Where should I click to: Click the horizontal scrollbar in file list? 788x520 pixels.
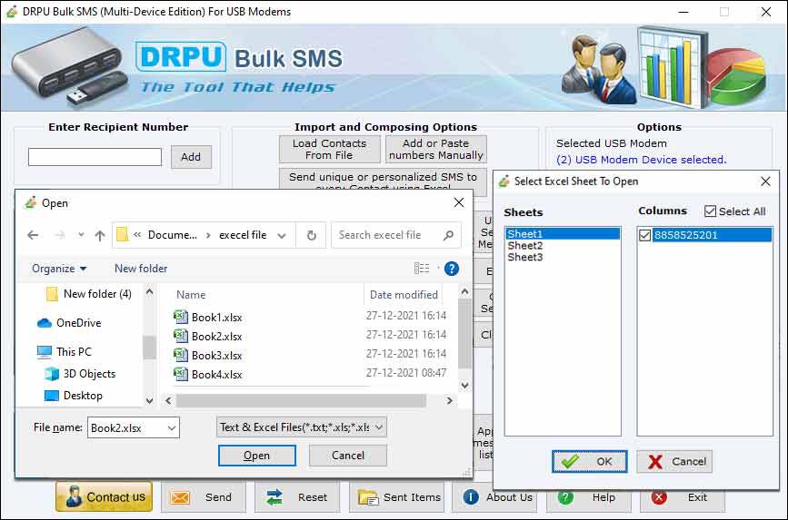click(x=301, y=400)
